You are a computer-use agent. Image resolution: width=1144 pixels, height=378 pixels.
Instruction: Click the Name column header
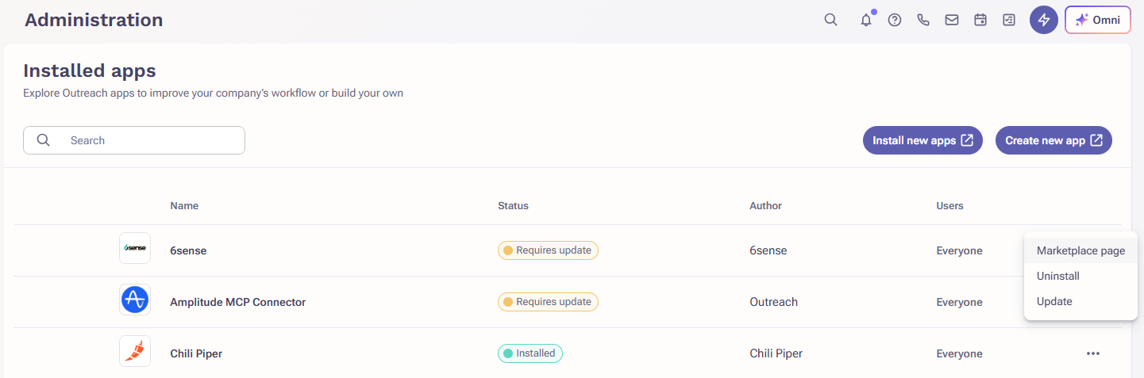point(184,205)
